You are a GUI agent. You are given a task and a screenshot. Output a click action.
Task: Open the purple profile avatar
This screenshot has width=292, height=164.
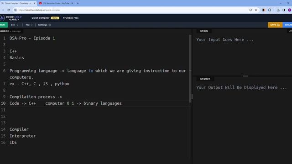tap(290, 10)
